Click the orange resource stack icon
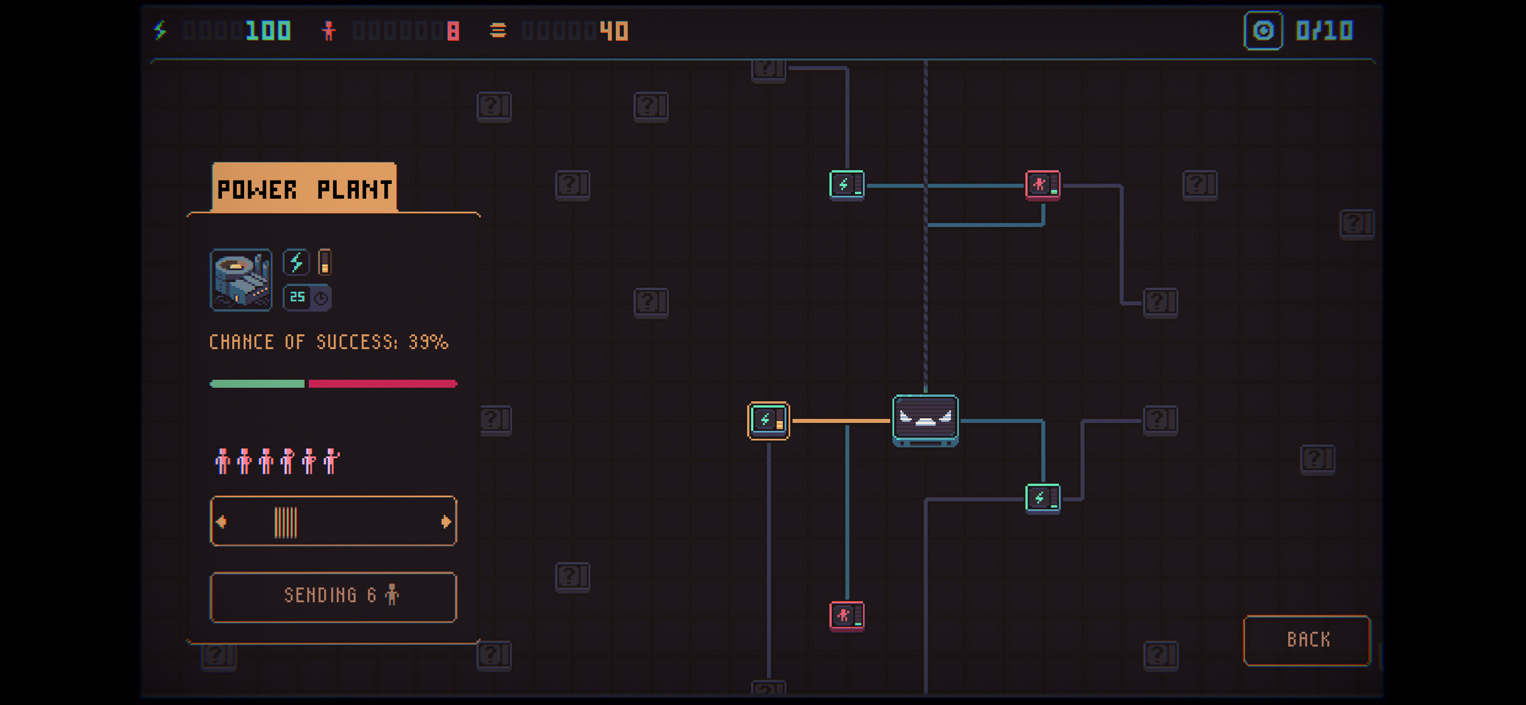 click(x=498, y=30)
